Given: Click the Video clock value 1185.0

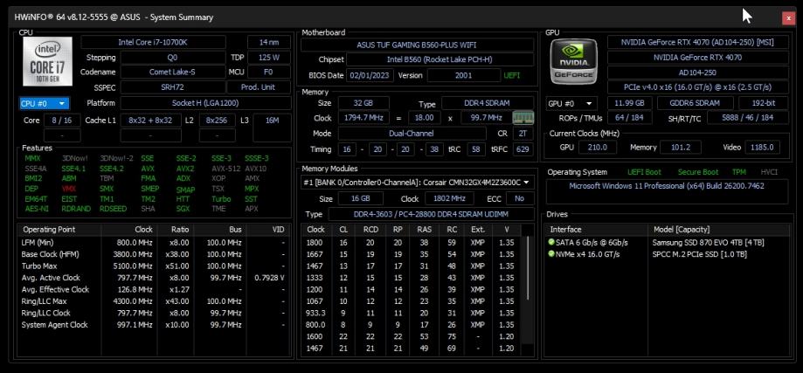Looking at the screenshot, I should click(x=762, y=148).
